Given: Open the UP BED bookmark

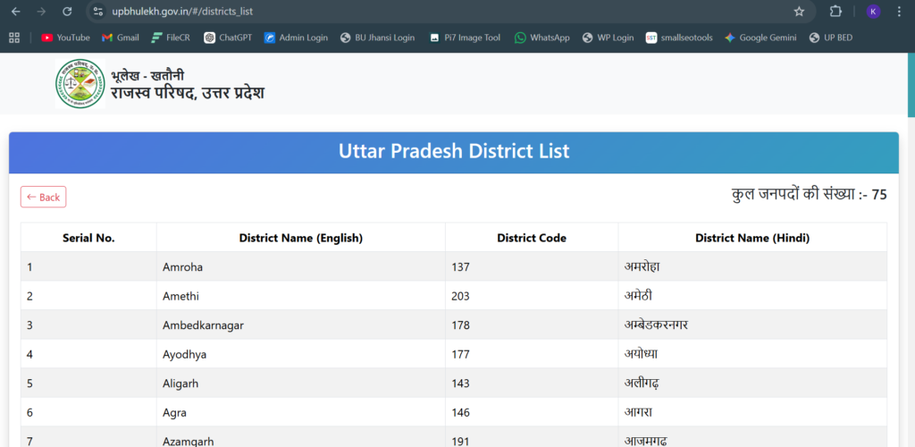Looking at the screenshot, I should 831,38.
